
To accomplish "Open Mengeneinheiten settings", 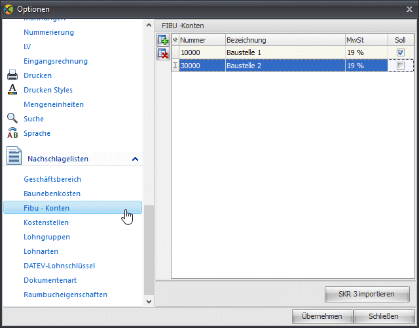I will (x=54, y=104).
